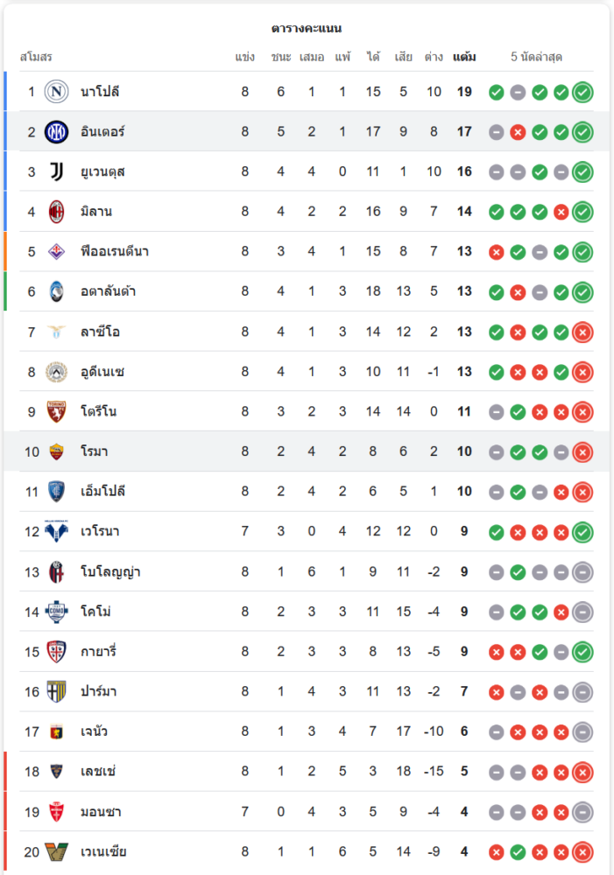
Task: Click Roma's latest match loss icon
Action: pyautogui.click(x=582, y=452)
